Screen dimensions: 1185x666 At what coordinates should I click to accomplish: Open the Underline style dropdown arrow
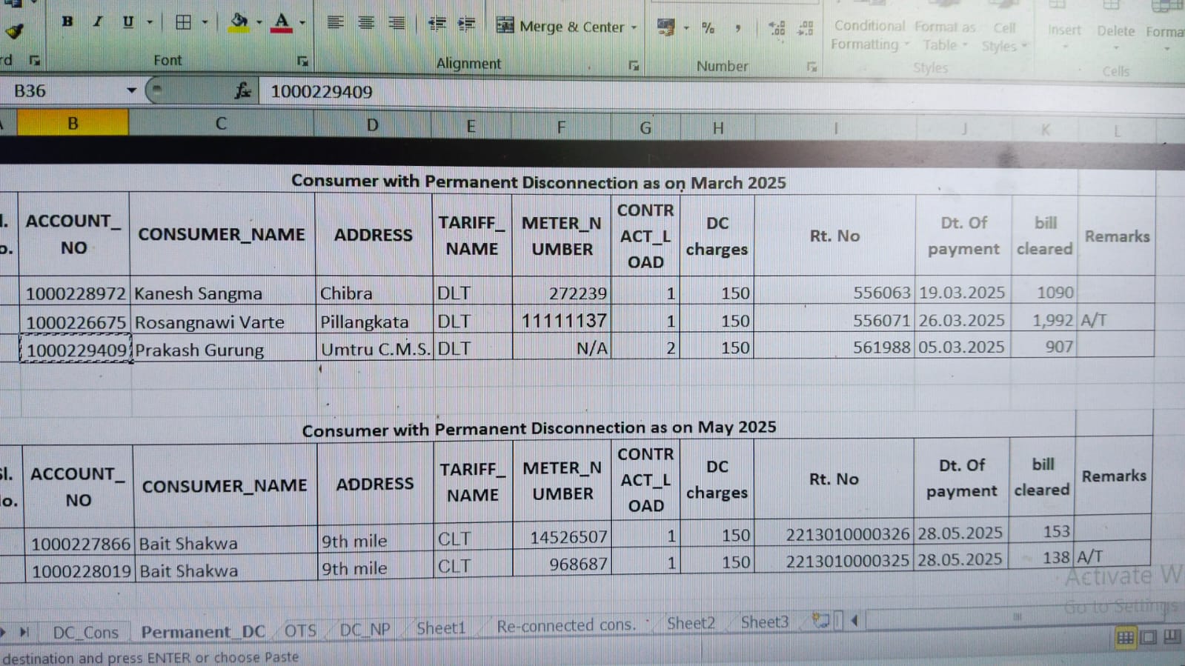pos(150,22)
